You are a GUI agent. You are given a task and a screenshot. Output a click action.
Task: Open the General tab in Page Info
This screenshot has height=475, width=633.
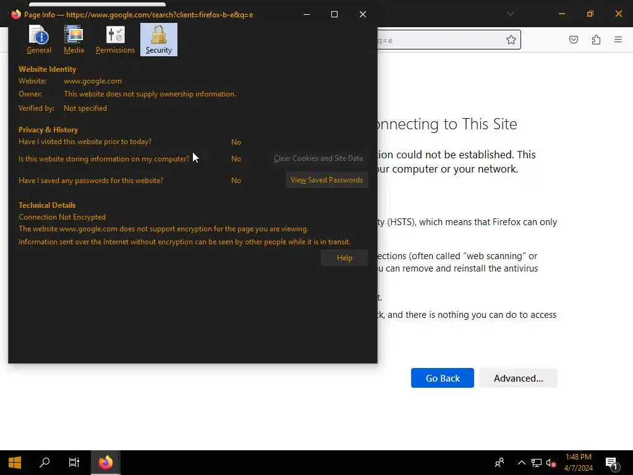39,40
